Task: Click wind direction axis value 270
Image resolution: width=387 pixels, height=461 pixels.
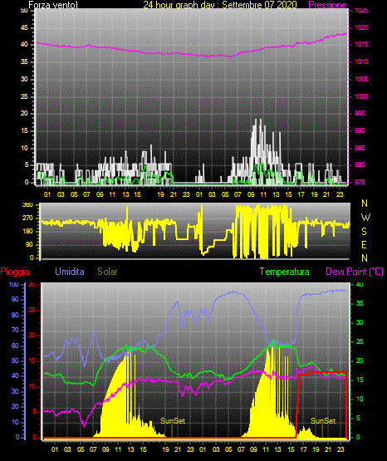Action: click(x=27, y=218)
